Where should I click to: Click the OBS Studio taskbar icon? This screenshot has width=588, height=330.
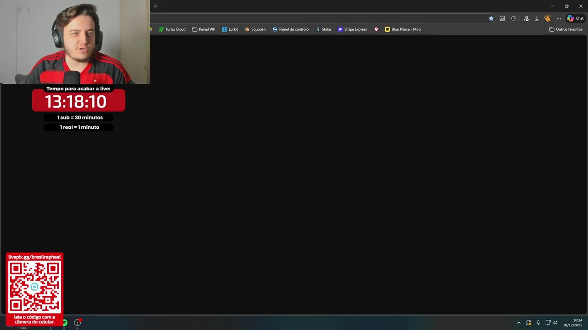click(x=77, y=323)
